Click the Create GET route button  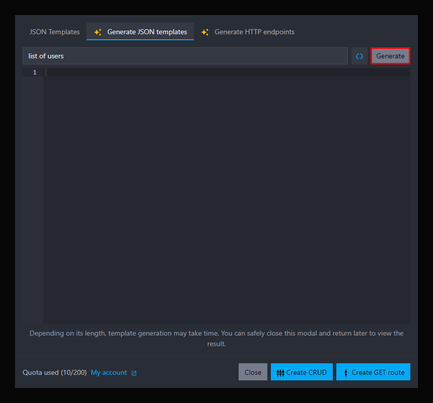pos(373,372)
